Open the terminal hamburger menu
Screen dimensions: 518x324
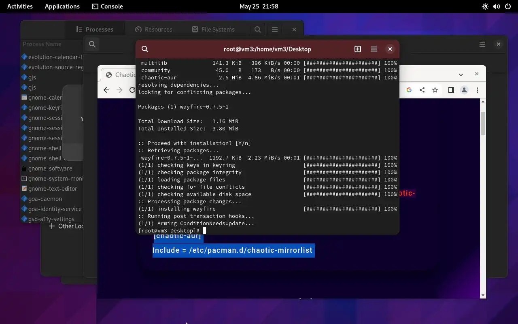[x=374, y=49]
